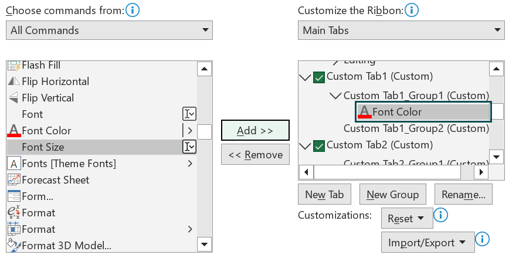Select the Font Size command
This screenshot has height=258, width=509.
click(x=101, y=147)
